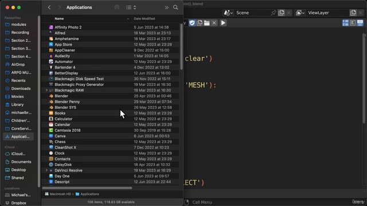The image size is (367, 206).
Task: Select the Day One row
Action: 111,176
